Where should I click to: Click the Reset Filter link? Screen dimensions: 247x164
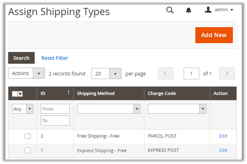pyautogui.click(x=55, y=58)
